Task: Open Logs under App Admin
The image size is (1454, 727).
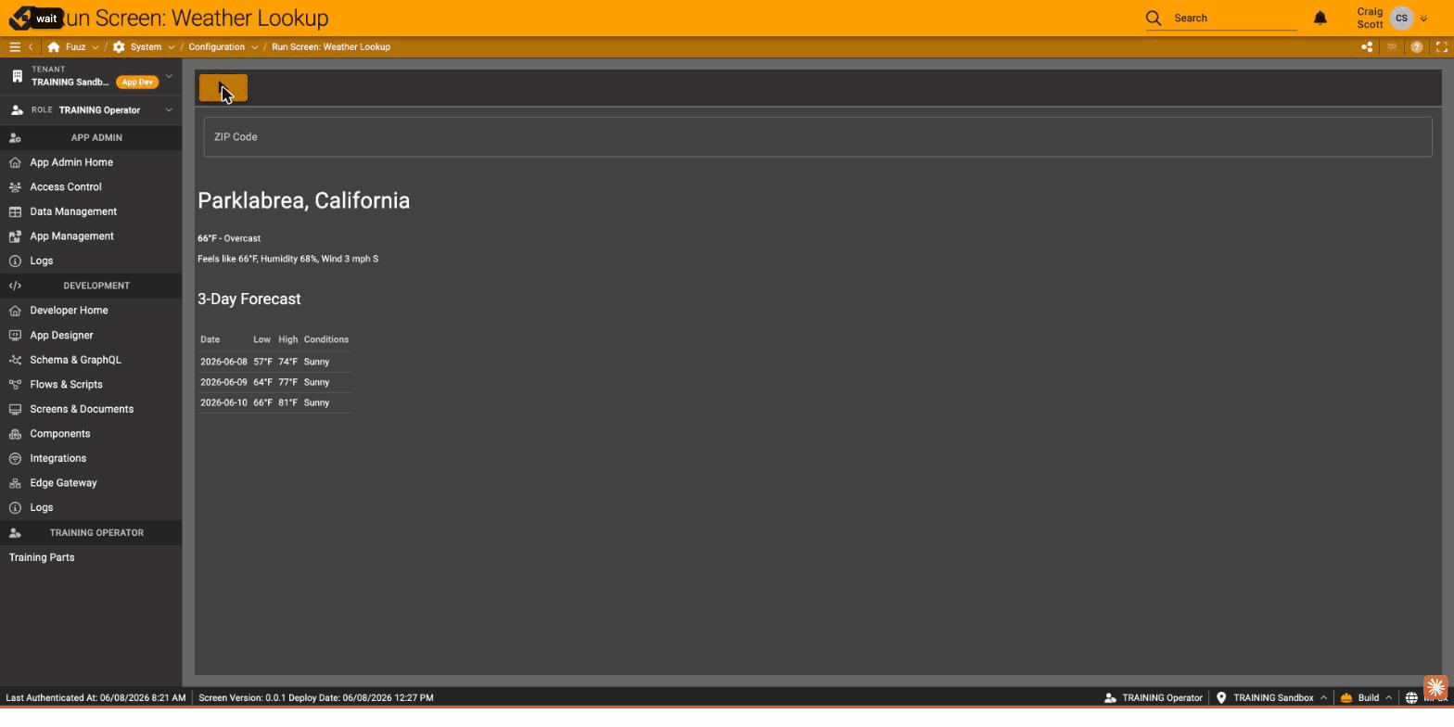Action: [42, 261]
